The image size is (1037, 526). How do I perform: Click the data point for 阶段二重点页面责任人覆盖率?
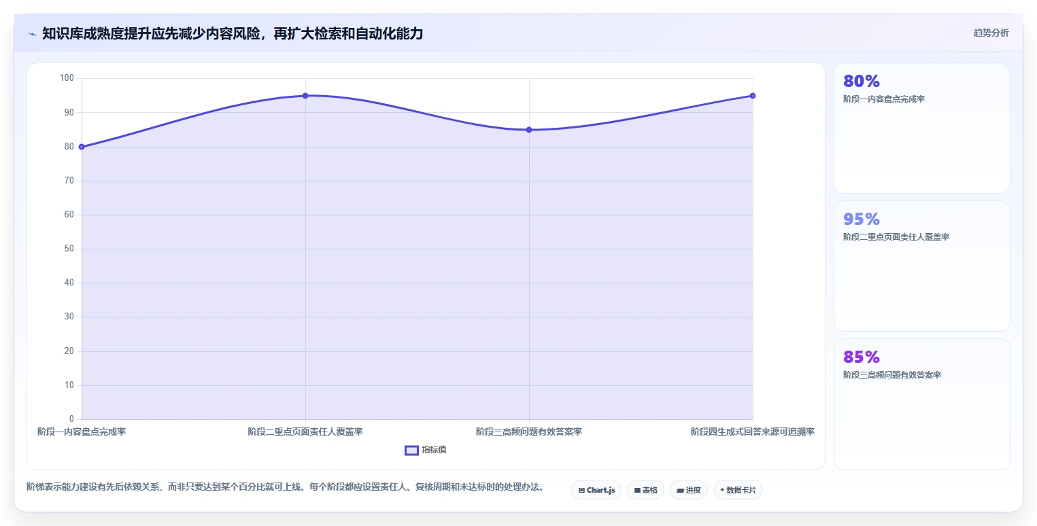click(x=305, y=96)
